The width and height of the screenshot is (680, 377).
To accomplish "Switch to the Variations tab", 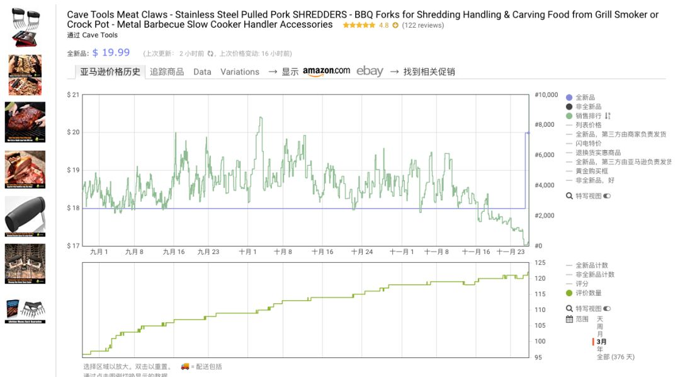I will click(x=240, y=72).
